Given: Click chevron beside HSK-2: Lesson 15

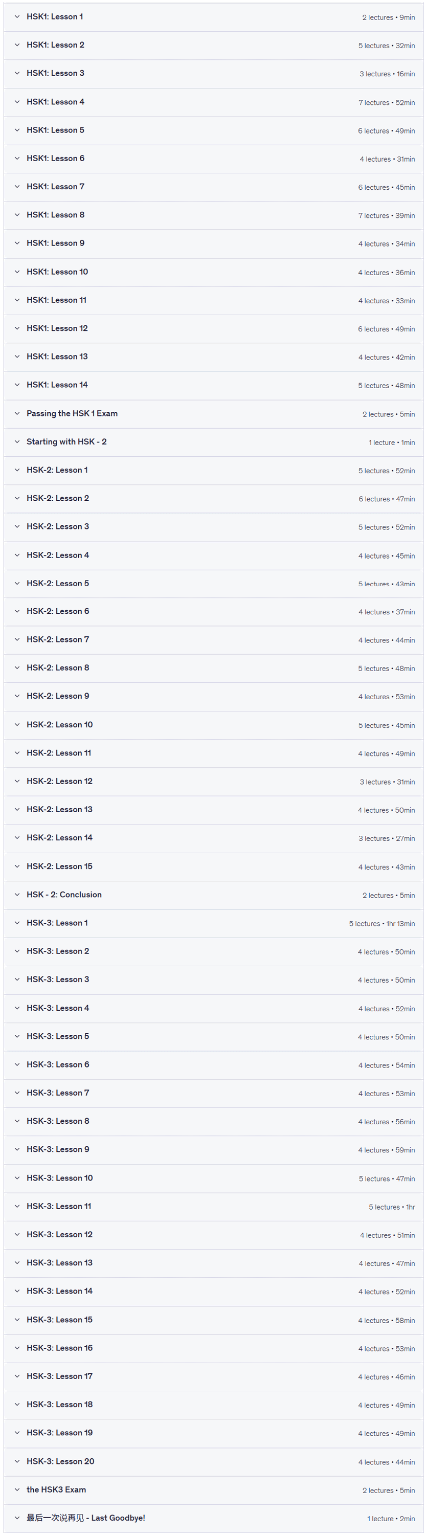Looking at the screenshot, I should 17,866.
